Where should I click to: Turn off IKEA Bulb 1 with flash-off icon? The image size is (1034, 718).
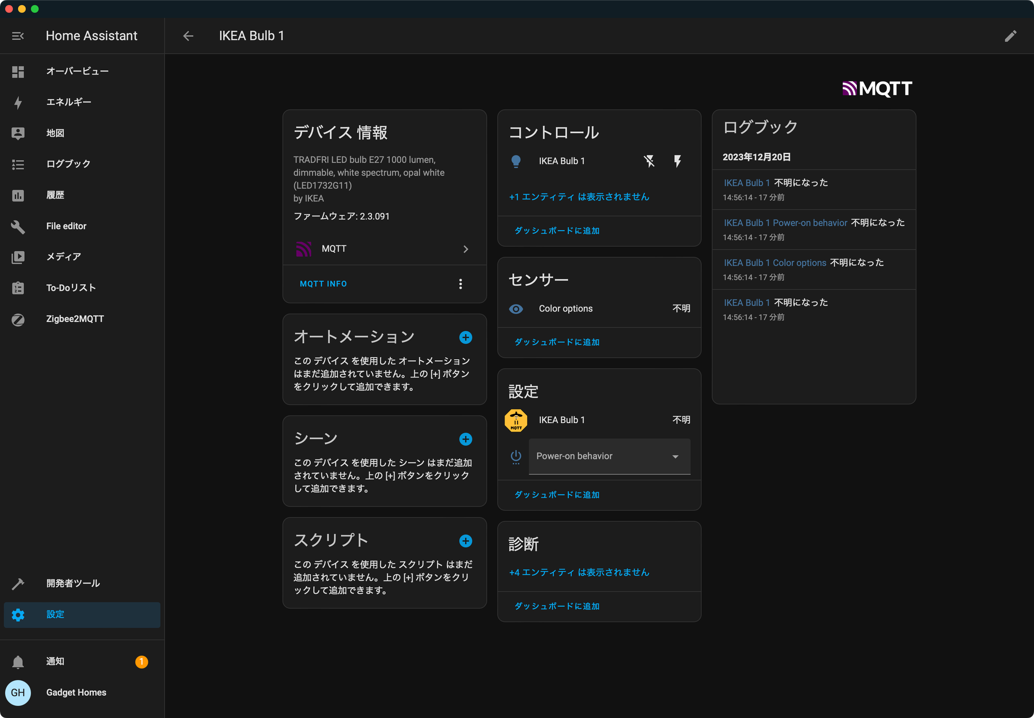649,161
